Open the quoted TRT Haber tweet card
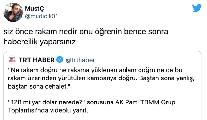 (x=103, y=86)
